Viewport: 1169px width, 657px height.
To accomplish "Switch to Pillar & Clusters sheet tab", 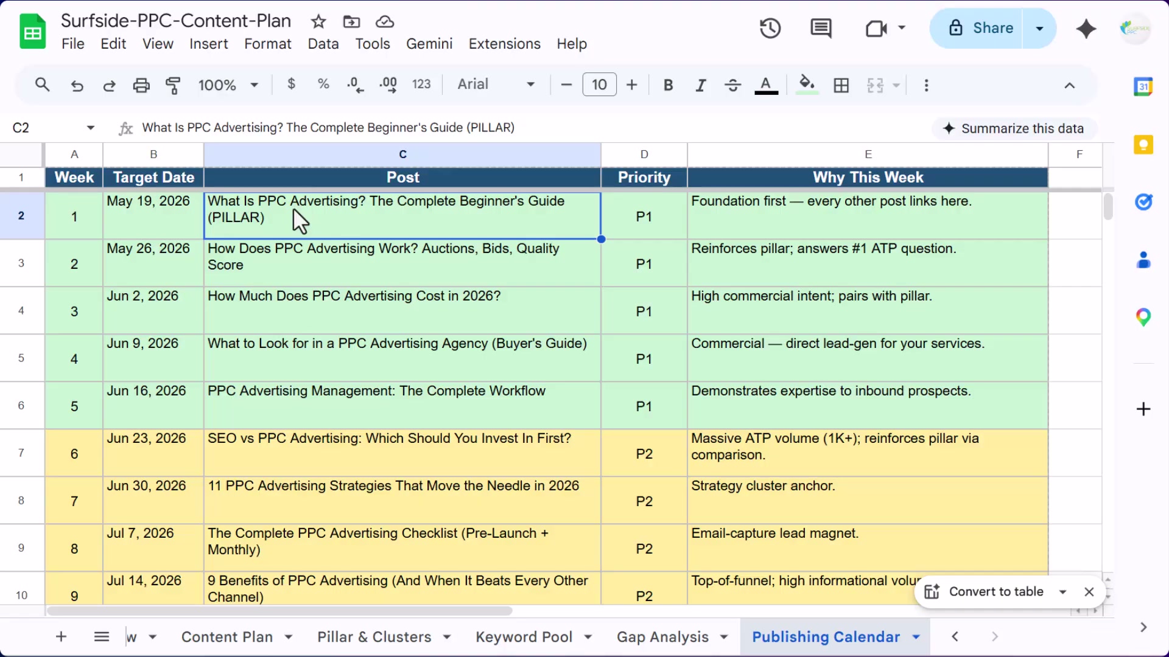I will click(374, 637).
